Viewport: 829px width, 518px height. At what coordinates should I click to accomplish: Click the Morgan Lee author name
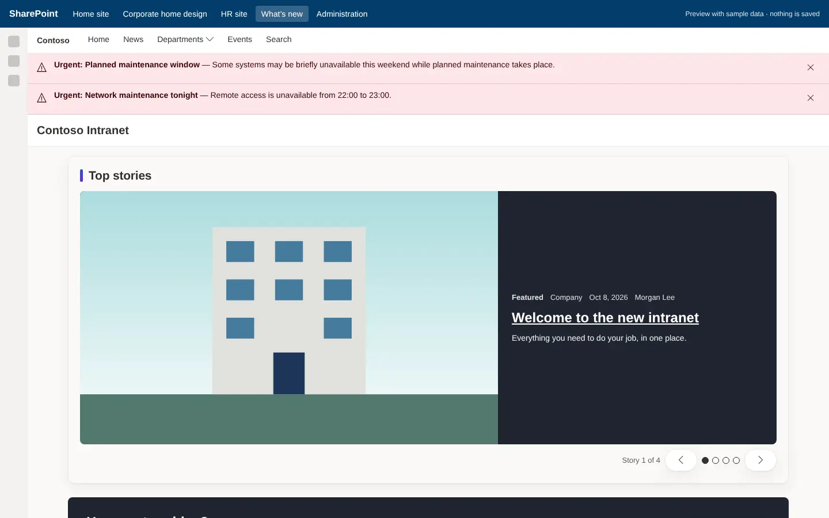[x=655, y=298]
